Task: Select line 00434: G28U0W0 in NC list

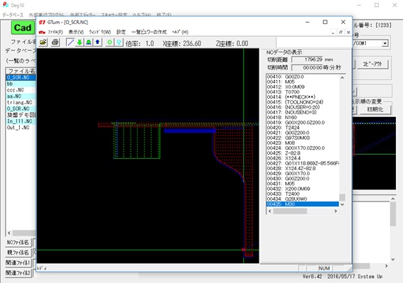Action: [x=303, y=199]
